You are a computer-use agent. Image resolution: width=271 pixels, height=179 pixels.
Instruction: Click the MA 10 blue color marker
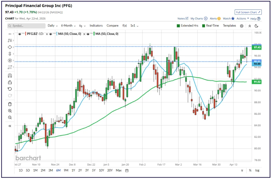(57, 34)
